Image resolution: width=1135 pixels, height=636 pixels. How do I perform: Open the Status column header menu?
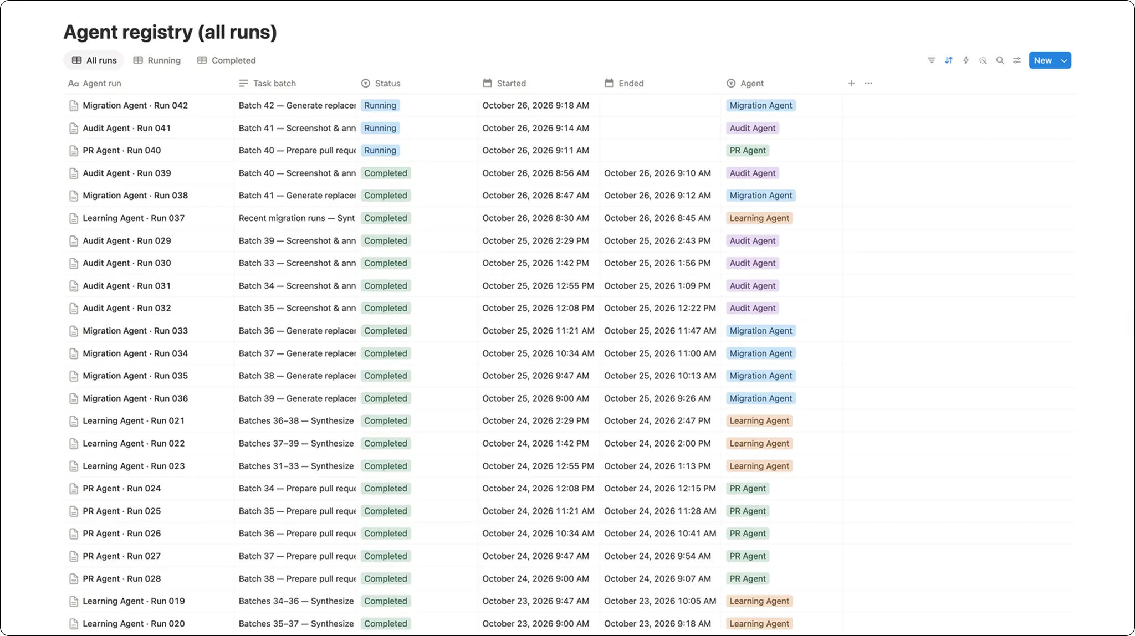coord(381,83)
